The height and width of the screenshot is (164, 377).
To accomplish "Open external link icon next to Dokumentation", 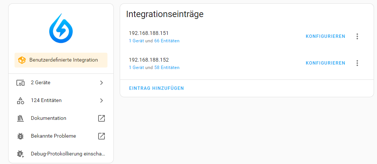I will (101, 118).
